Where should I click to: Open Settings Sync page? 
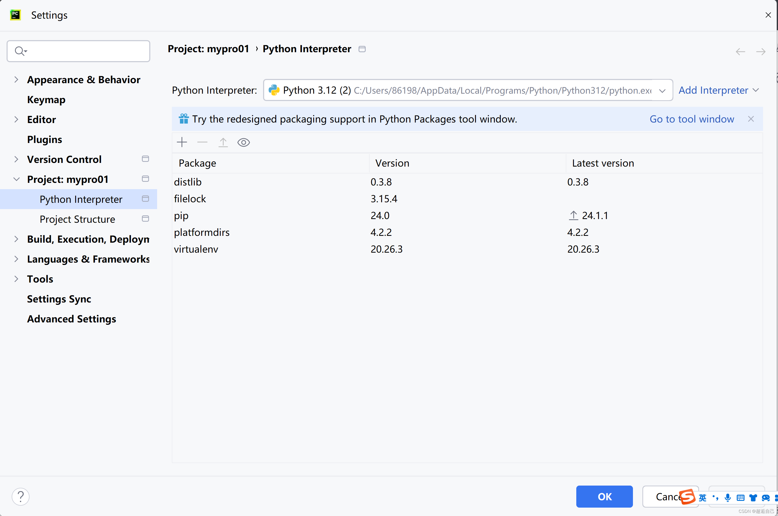point(59,299)
